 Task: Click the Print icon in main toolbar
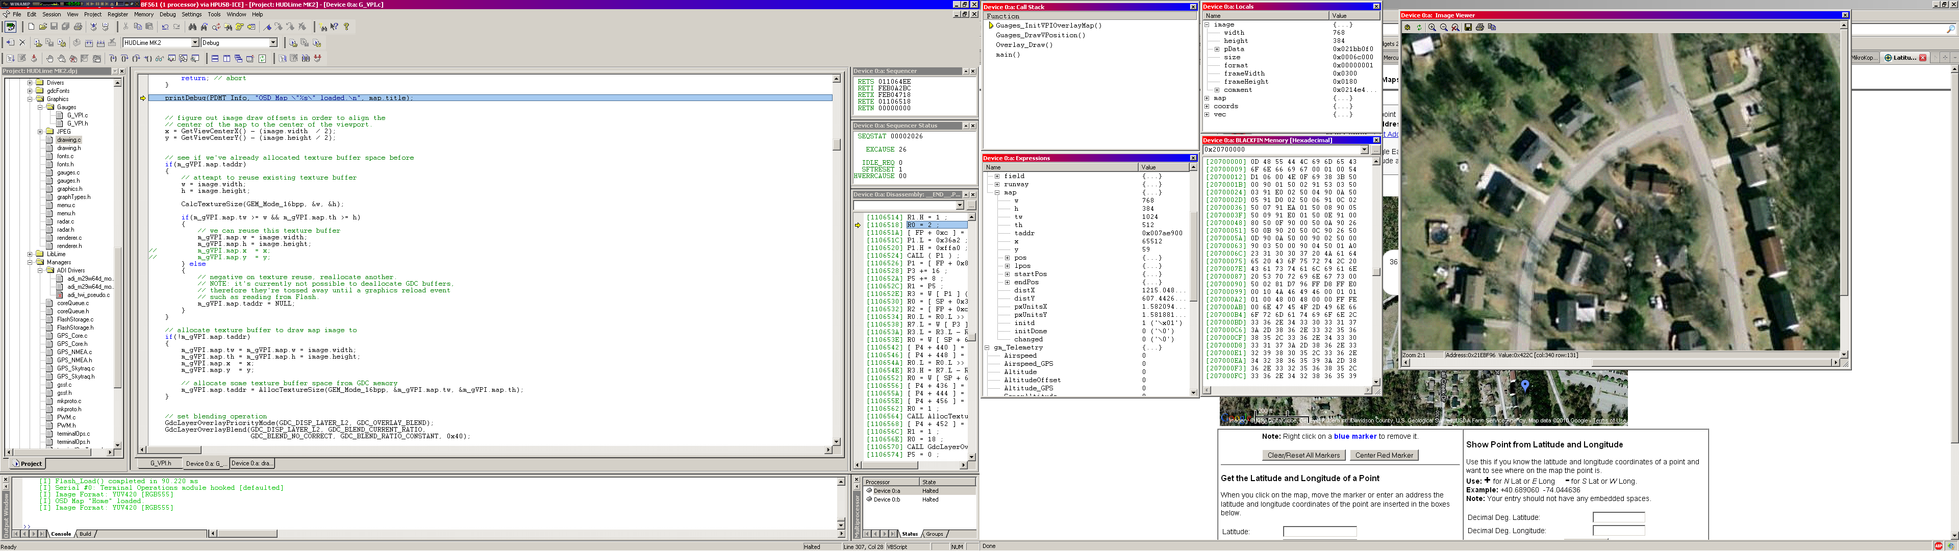click(x=78, y=27)
